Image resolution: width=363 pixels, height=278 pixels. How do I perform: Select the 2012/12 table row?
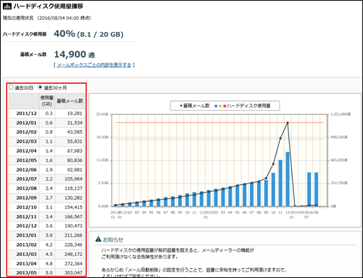pyautogui.click(x=47, y=226)
